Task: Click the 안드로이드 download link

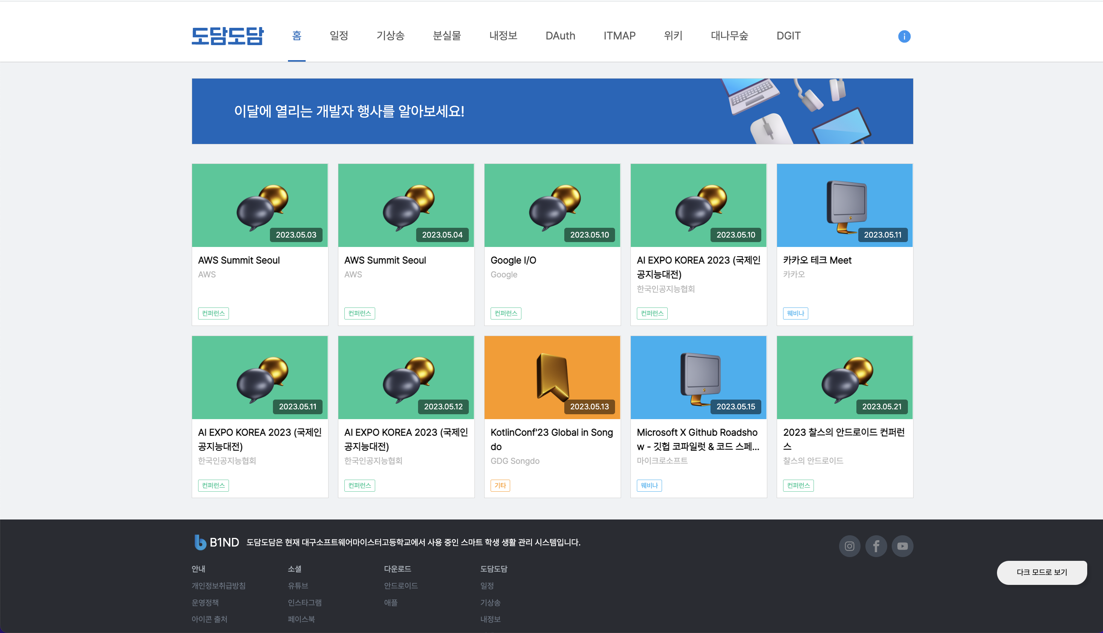Action: click(400, 586)
